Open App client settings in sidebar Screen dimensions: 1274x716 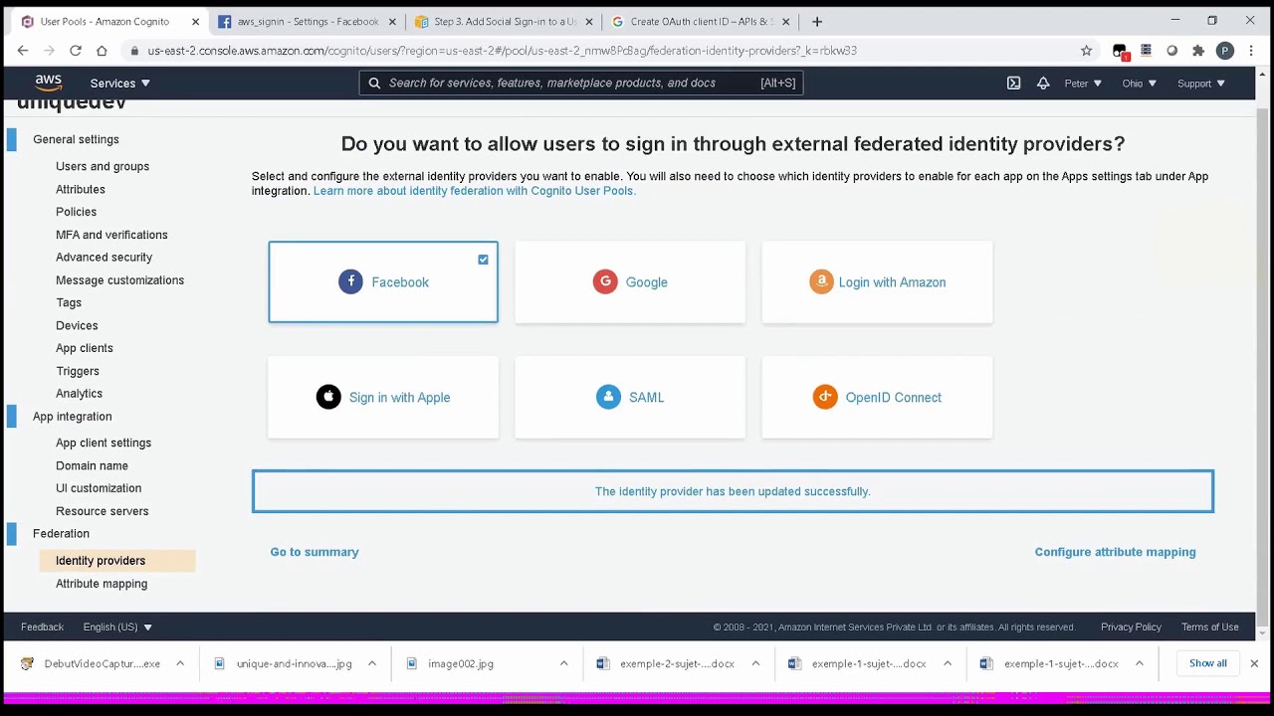(104, 443)
